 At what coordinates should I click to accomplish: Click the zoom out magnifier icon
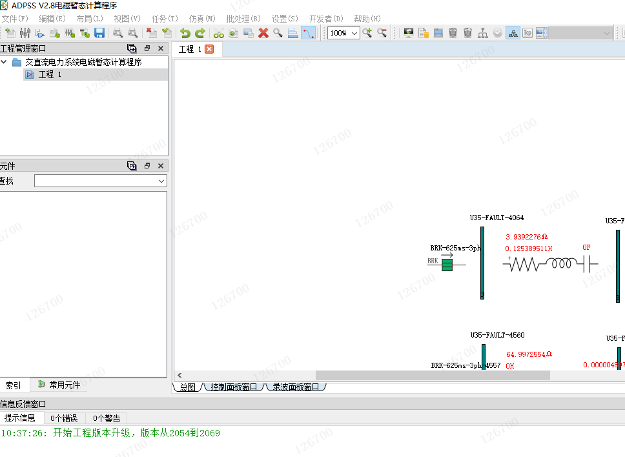click(382, 33)
